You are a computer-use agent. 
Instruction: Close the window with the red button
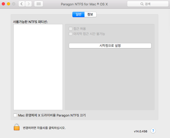click(3, 4)
